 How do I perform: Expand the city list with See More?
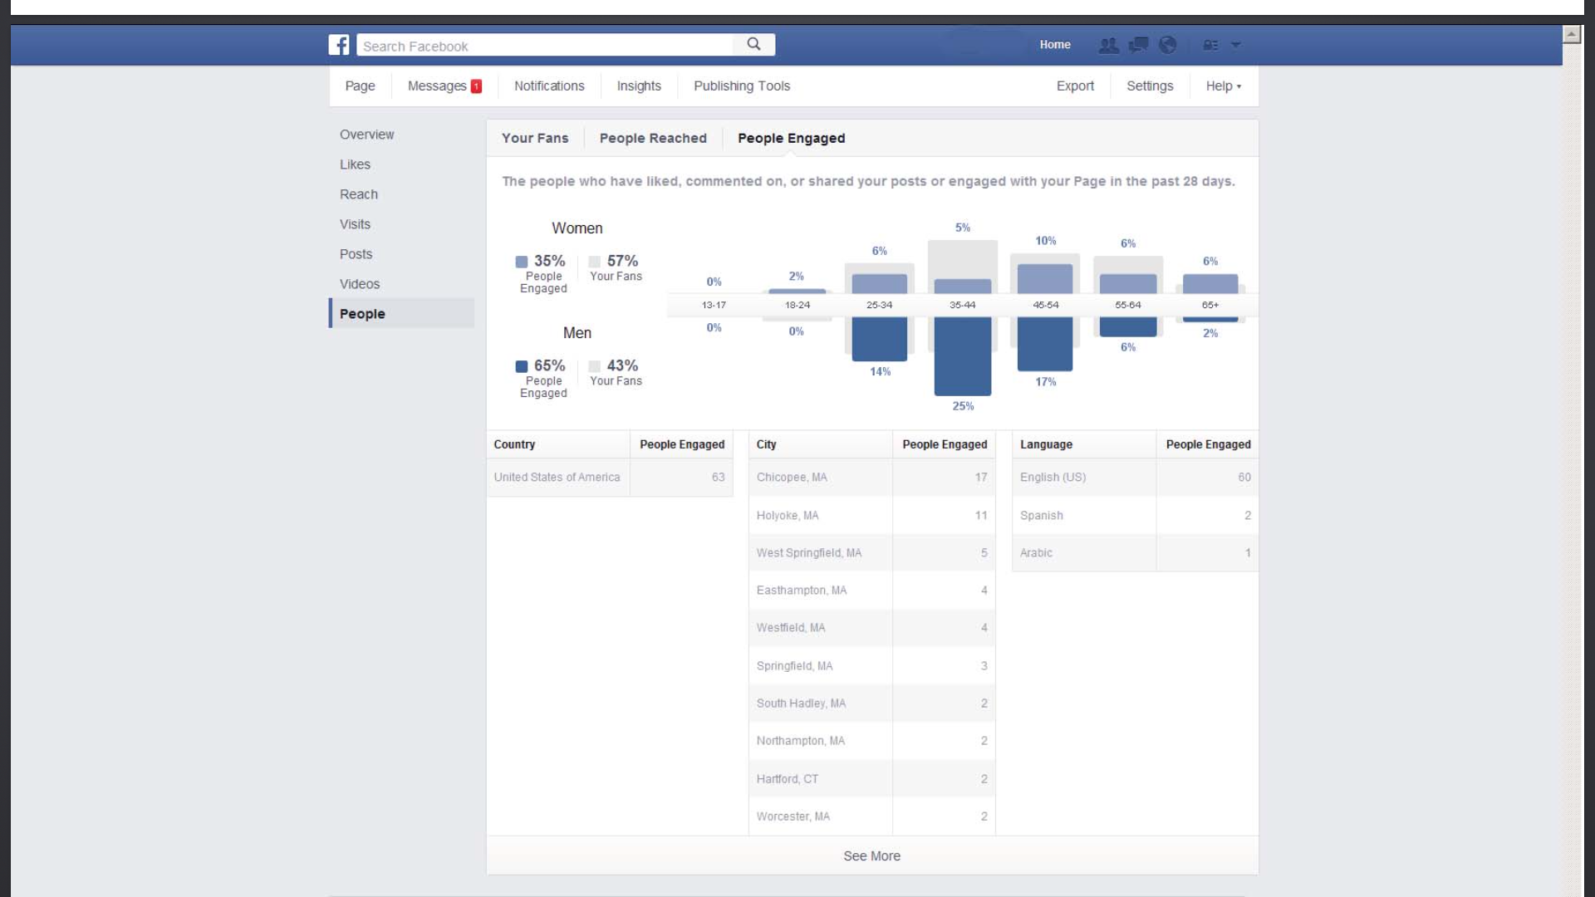pyautogui.click(x=871, y=855)
